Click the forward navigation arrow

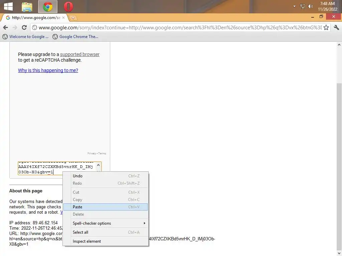[15, 27]
